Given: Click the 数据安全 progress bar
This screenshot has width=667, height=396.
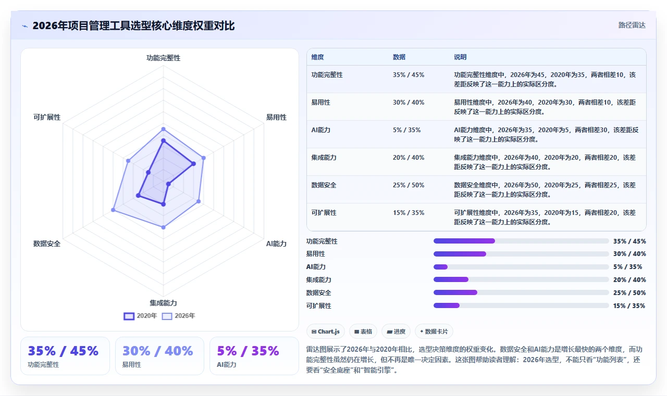Looking at the screenshot, I should (521, 292).
